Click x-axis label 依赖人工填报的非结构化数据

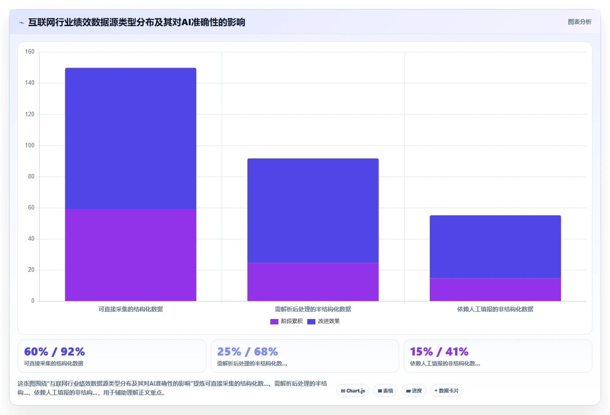tap(495, 309)
